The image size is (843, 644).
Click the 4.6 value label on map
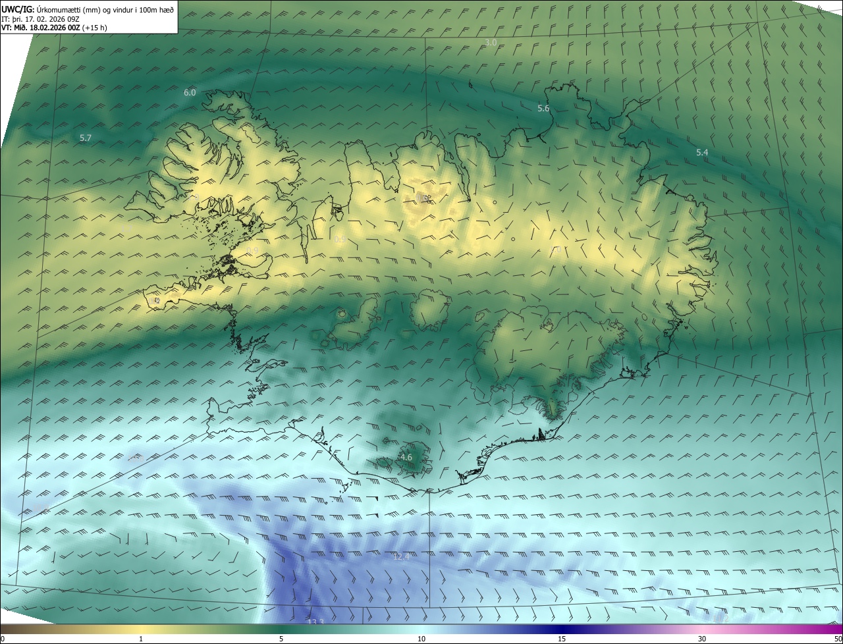point(406,458)
